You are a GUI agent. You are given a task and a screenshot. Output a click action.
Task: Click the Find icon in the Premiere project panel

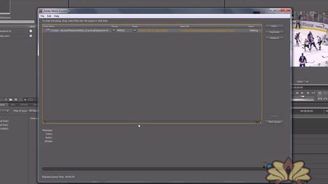pyautogui.click(x=6, y=100)
